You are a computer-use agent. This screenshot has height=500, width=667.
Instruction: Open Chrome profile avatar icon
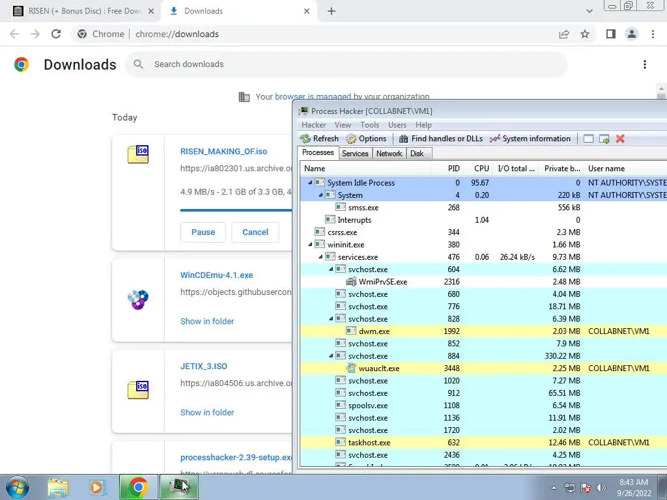[632, 34]
